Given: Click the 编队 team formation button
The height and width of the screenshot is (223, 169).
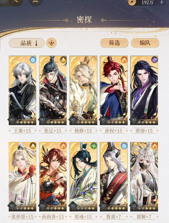Looking at the screenshot, I should pos(145,43).
